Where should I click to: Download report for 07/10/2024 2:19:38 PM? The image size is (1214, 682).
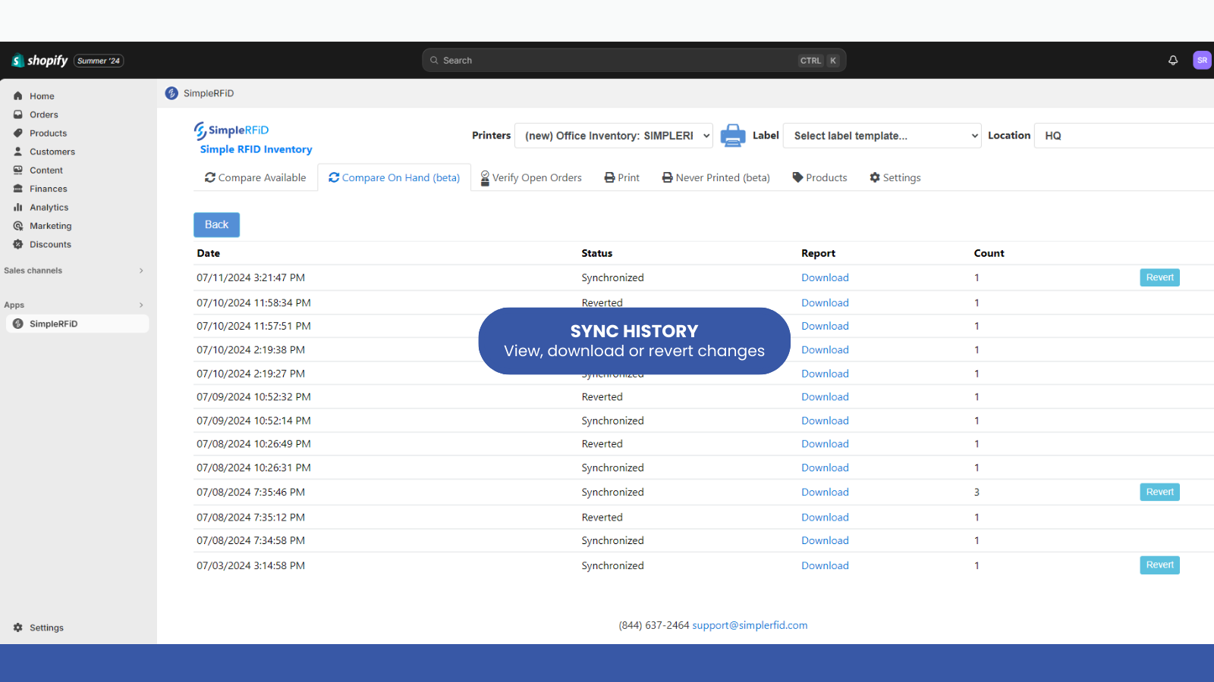pos(826,349)
